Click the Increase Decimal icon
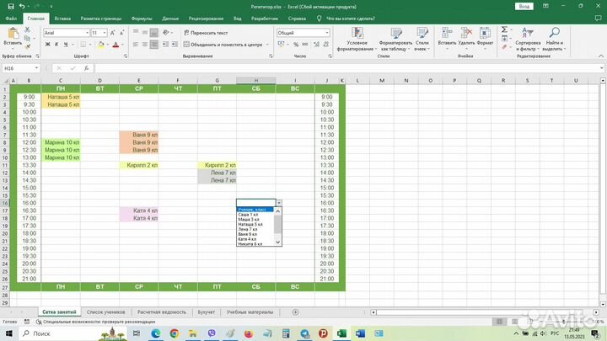The width and height of the screenshot is (607, 341). (x=316, y=45)
